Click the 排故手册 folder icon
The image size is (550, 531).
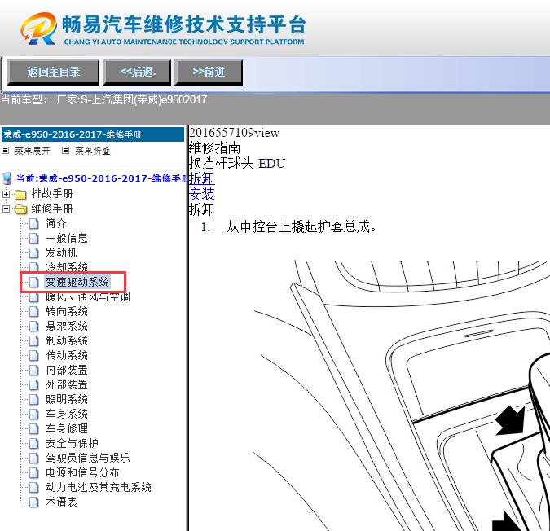tap(20, 194)
